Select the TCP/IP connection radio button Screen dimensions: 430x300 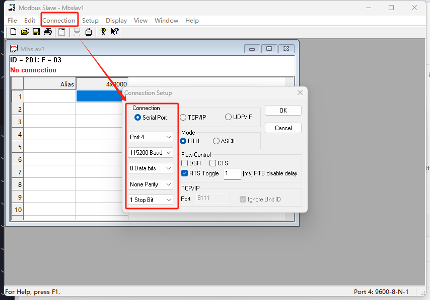click(x=183, y=117)
